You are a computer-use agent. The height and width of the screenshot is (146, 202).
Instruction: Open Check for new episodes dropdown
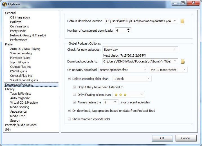[175, 49]
